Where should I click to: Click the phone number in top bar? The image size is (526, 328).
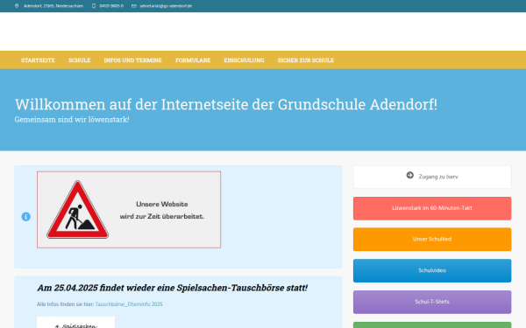[x=111, y=6]
